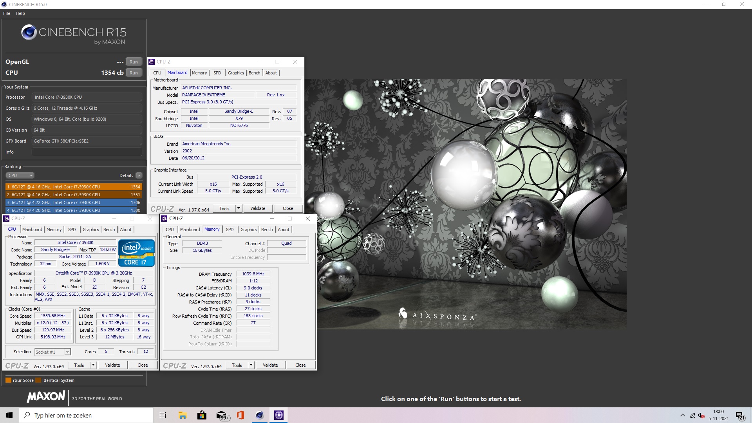Image resolution: width=752 pixels, height=423 pixels.
Task: Open Microsoft Store from taskbar
Action: (202, 415)
